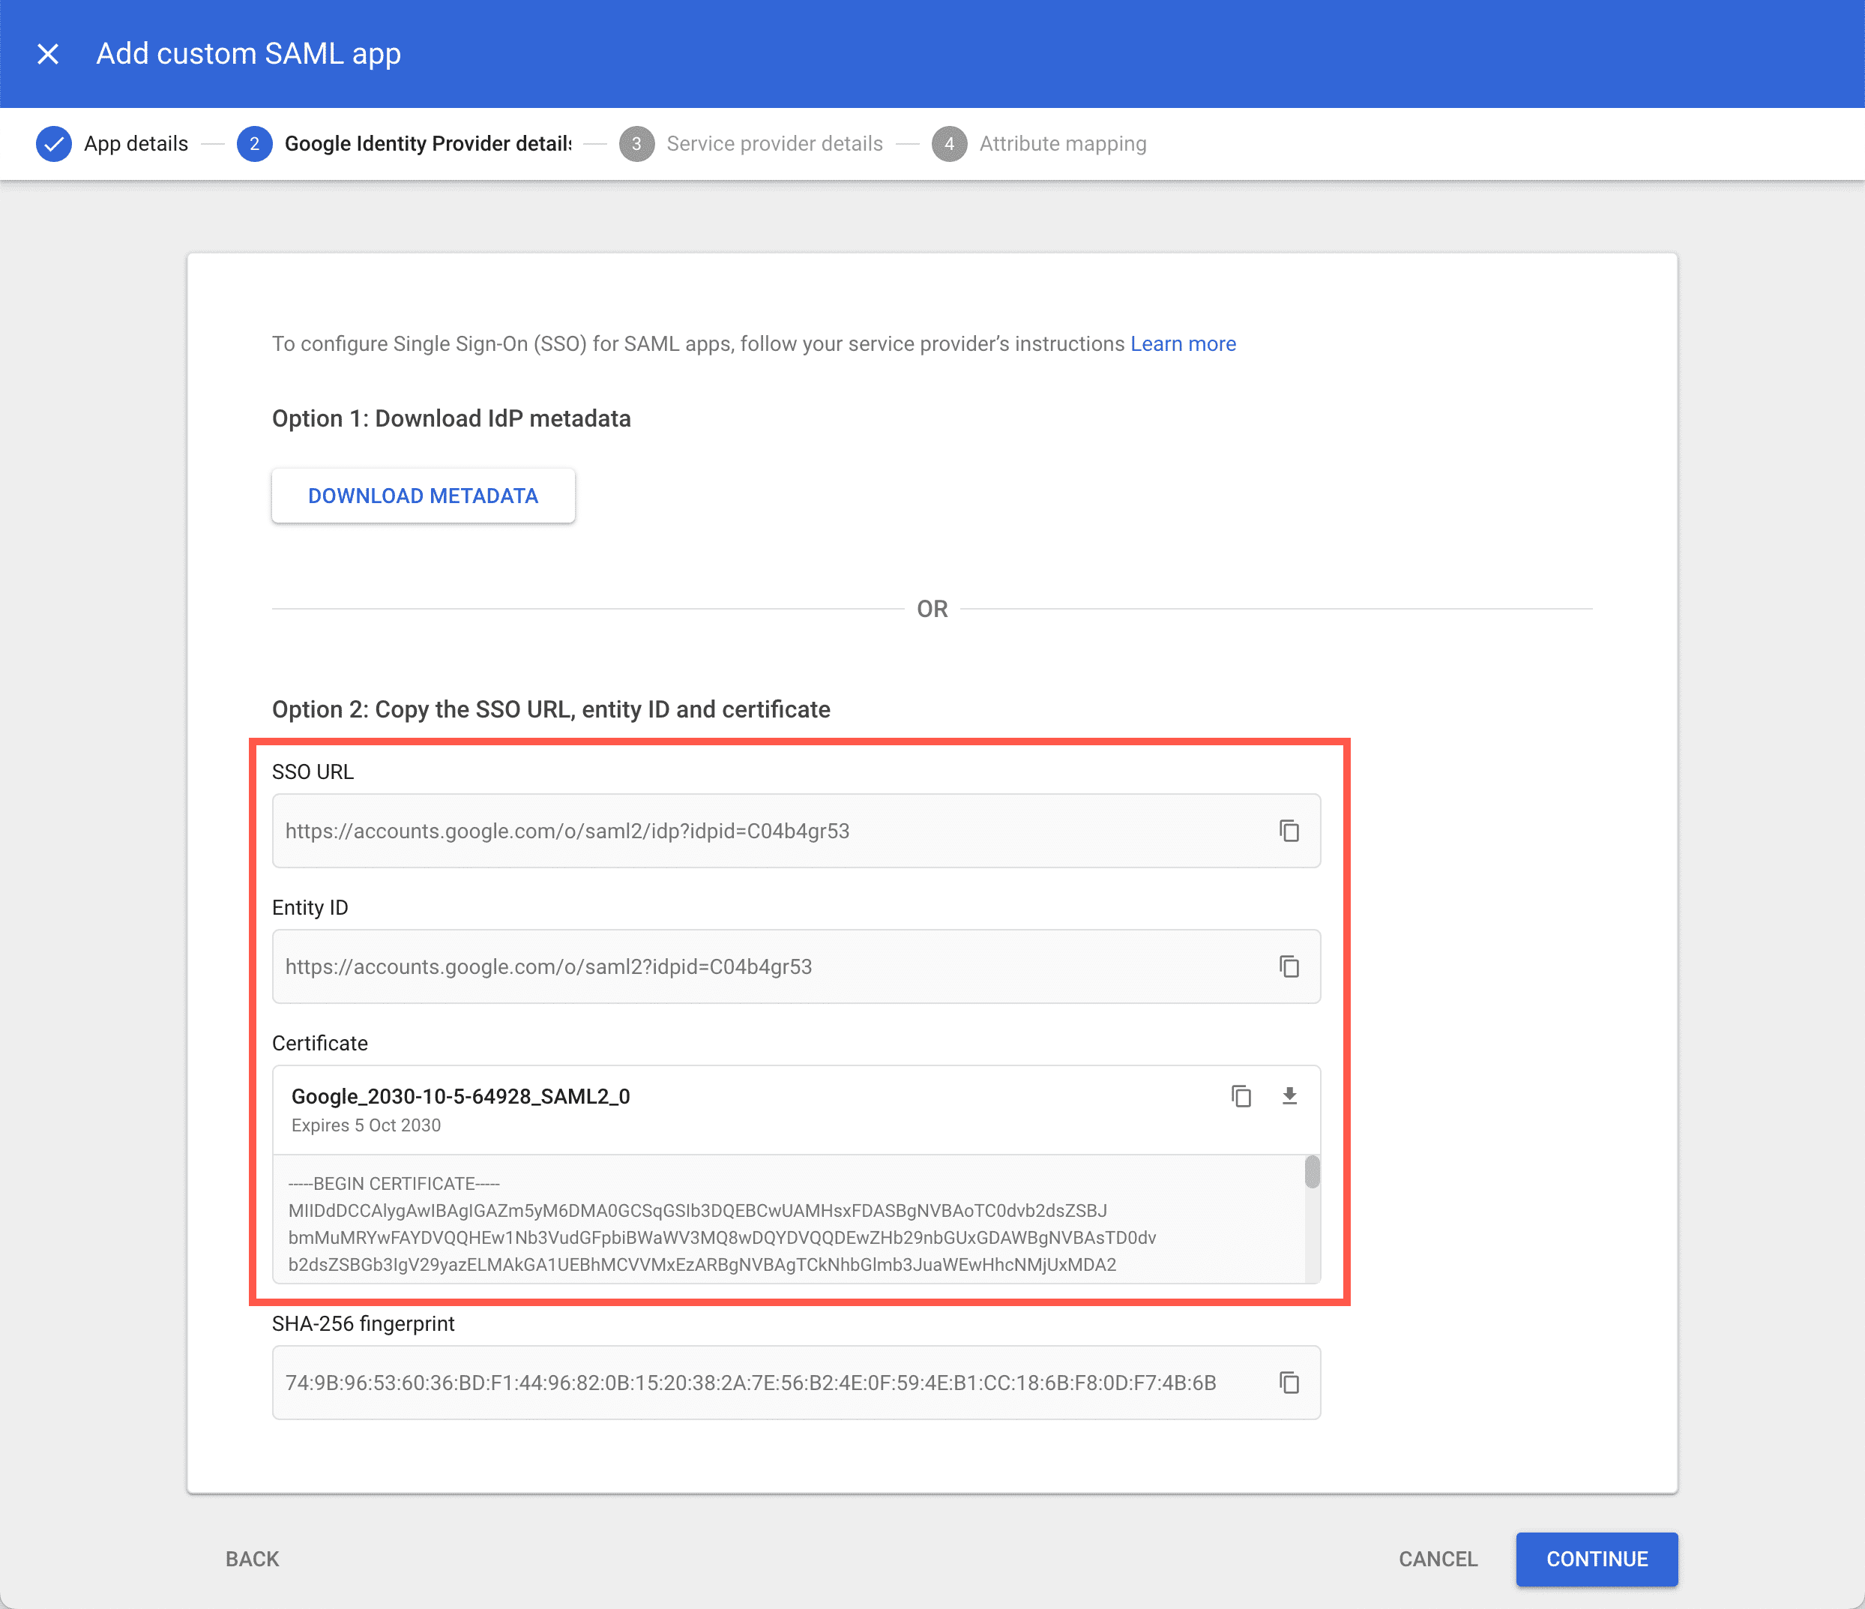The image size is (1865, 1609).
Task: Select the SSO URL text field
Action: click(x=720, y=831)
